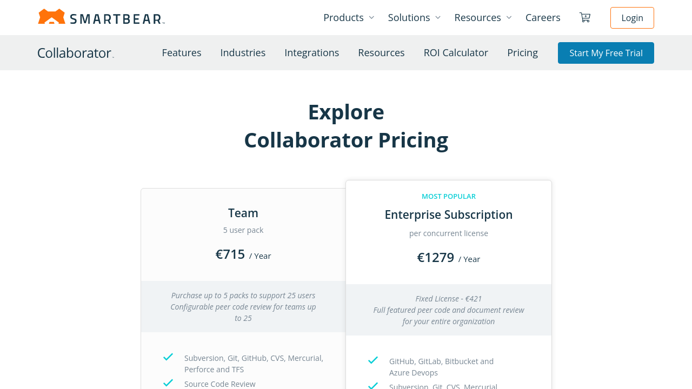Screen dimensions: 692x389
Task: Expand the Solutions dropdown menu
Action: 414,17
